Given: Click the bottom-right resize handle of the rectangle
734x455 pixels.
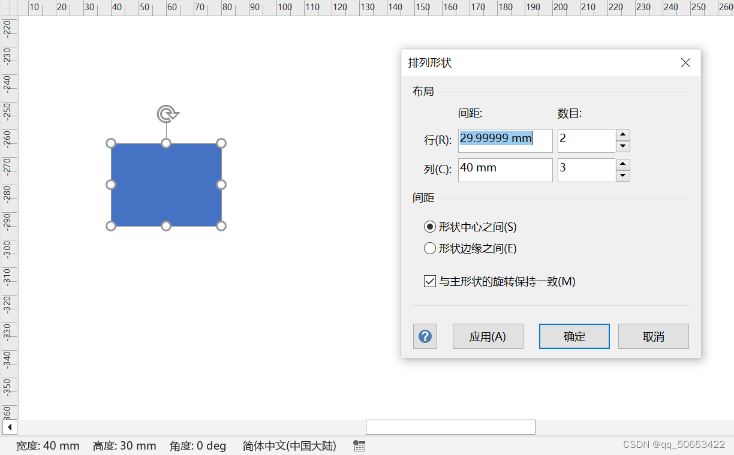Looking at the screenshot, I should pos(221,226).
